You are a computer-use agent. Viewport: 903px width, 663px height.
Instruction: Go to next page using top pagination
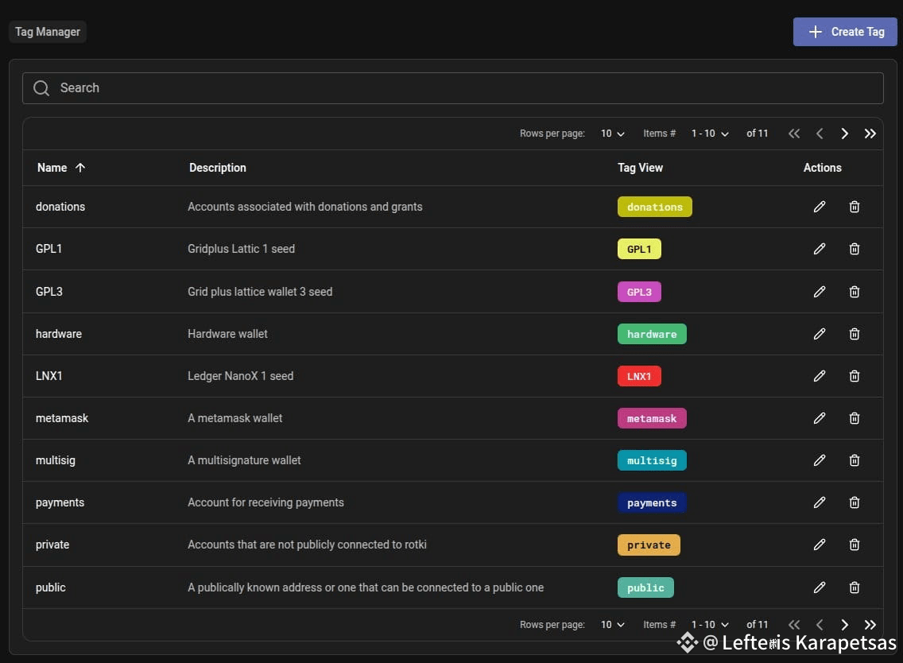845,134
